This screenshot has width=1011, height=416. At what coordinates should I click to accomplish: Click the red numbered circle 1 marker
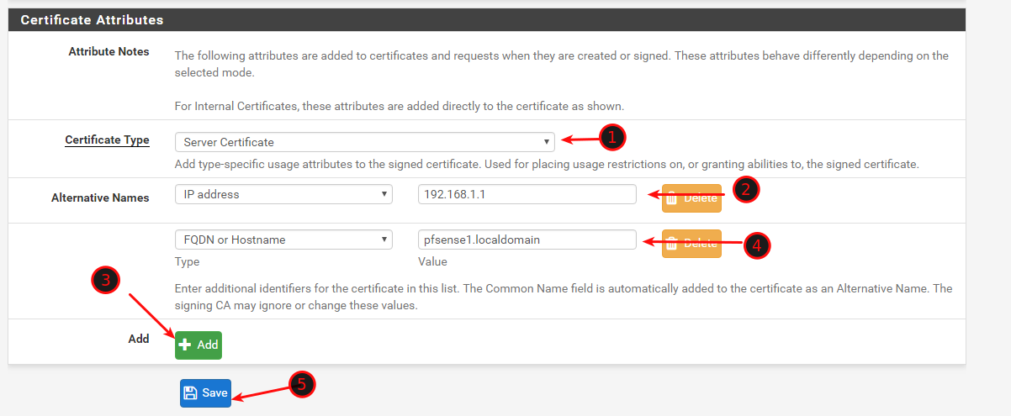coord(612,136)
